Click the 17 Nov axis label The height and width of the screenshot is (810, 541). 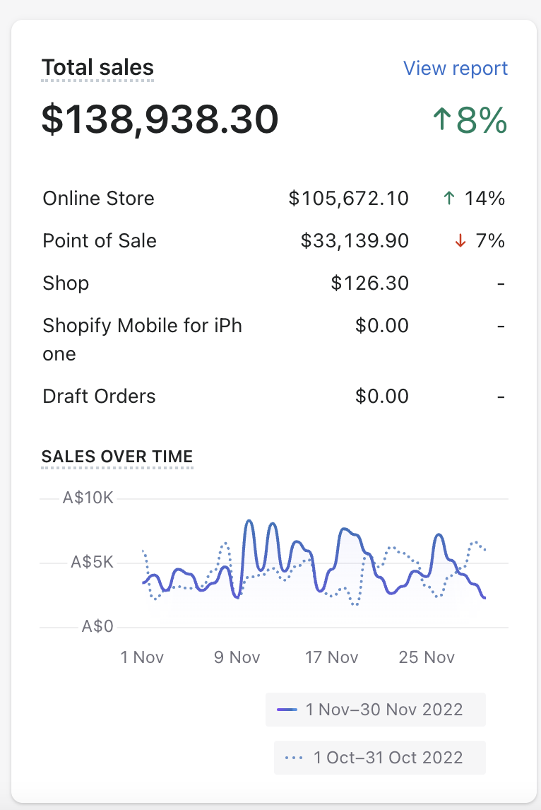pyautogui.click(x=332, y=657)
